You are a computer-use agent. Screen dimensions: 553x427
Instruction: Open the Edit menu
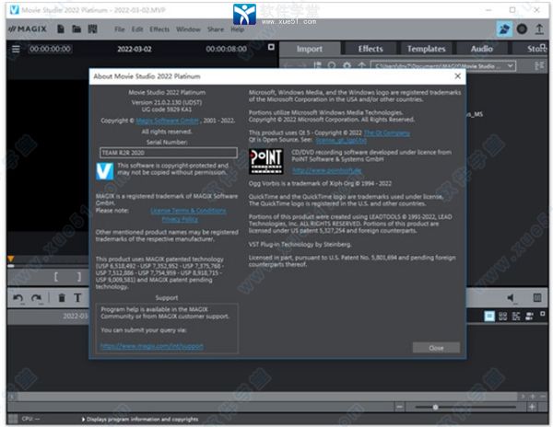coord(137,29)
